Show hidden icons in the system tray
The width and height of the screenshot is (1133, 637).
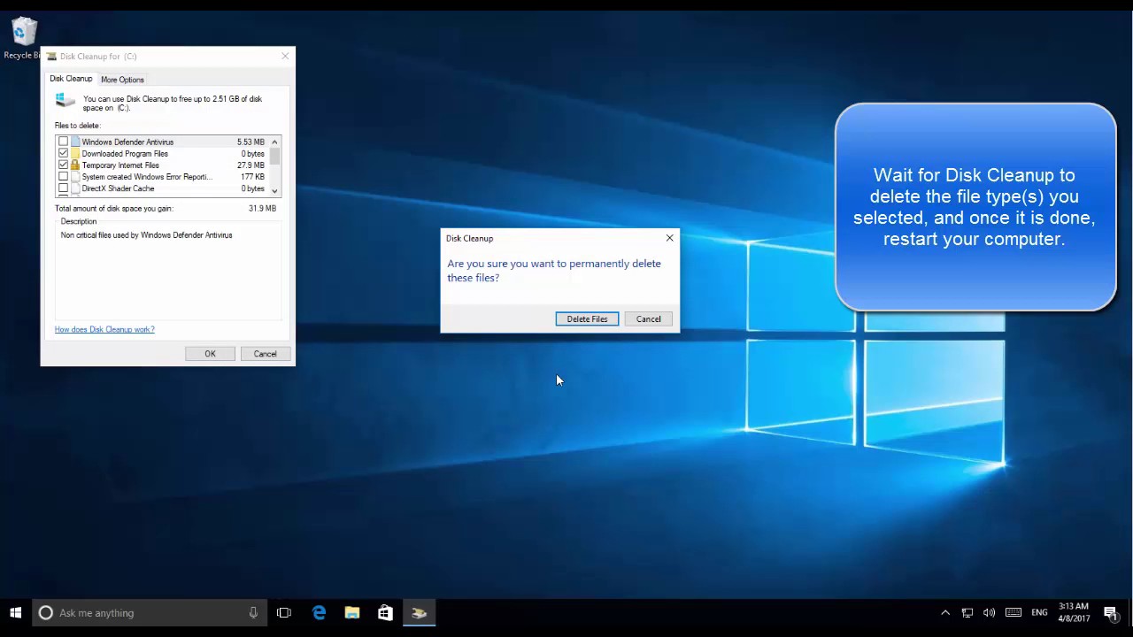[x=944, y=612]
